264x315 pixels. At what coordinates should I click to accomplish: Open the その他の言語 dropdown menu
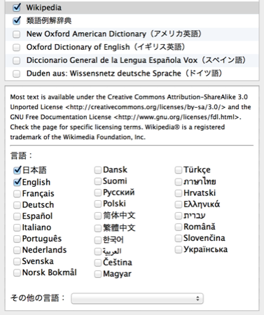pos(137,298)
